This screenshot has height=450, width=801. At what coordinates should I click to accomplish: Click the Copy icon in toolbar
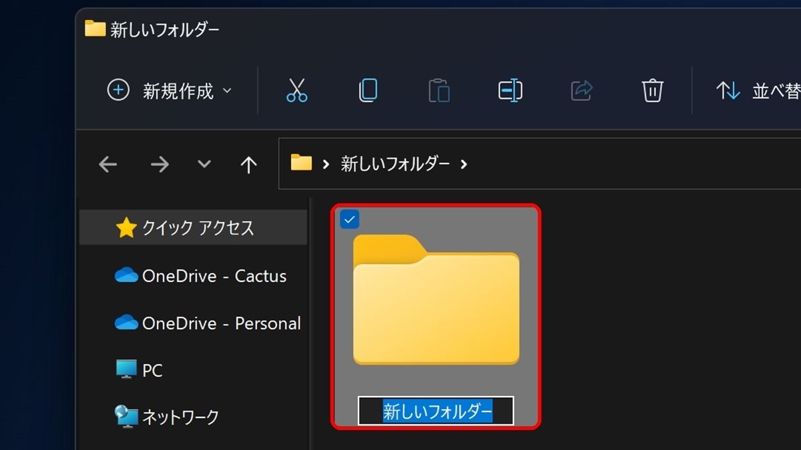368,90
